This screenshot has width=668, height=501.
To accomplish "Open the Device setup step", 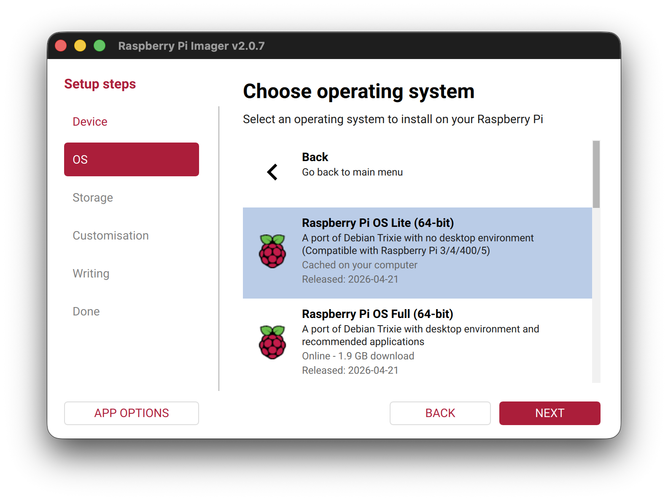I will [132, 121].
